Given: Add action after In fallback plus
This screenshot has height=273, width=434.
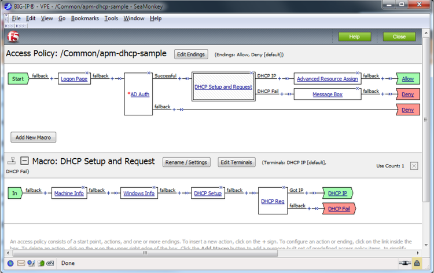Looking at the screenshot, I should point(45,193).
